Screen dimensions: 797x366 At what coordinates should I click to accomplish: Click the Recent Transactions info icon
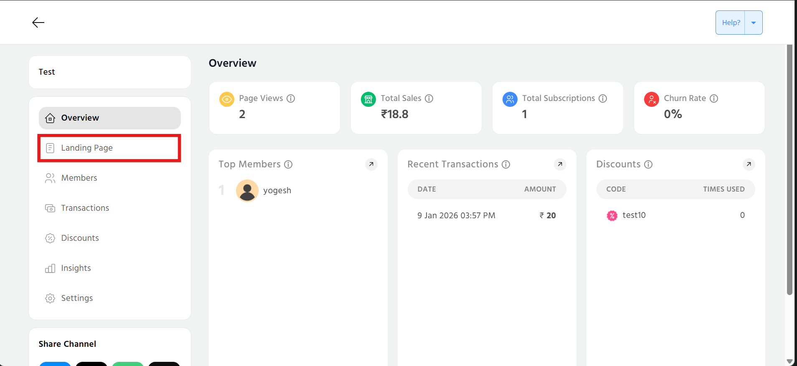506,164
